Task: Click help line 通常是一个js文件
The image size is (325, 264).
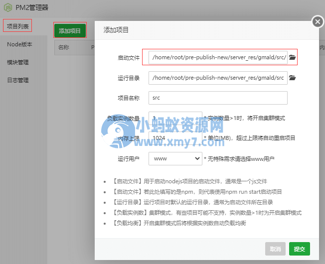Action: coord(189,182)
